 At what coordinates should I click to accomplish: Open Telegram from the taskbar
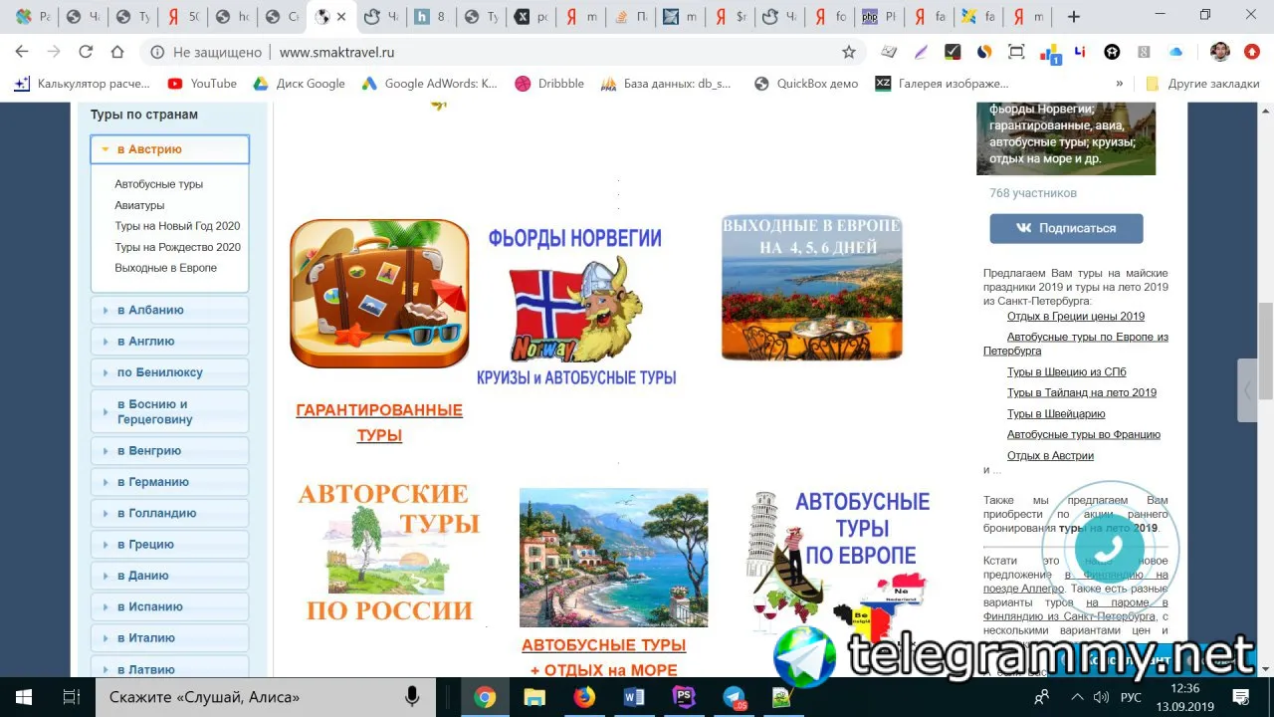pyautogui.click(x=734, y=697)
